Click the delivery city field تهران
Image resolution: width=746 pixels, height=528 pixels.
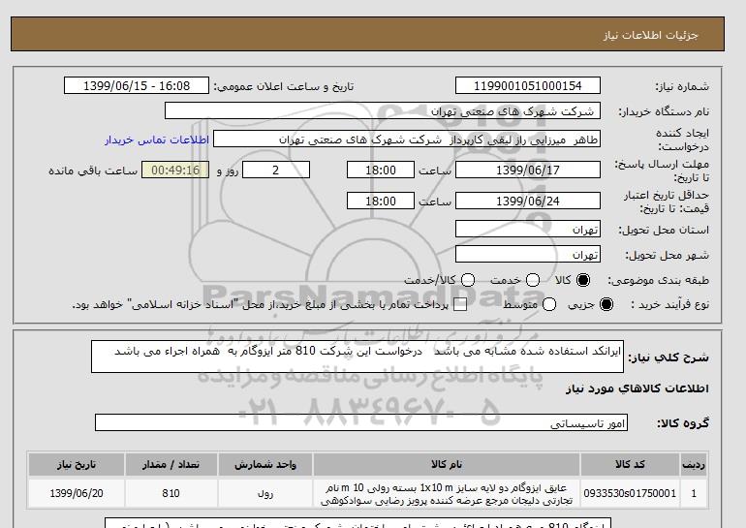point(528,255)
